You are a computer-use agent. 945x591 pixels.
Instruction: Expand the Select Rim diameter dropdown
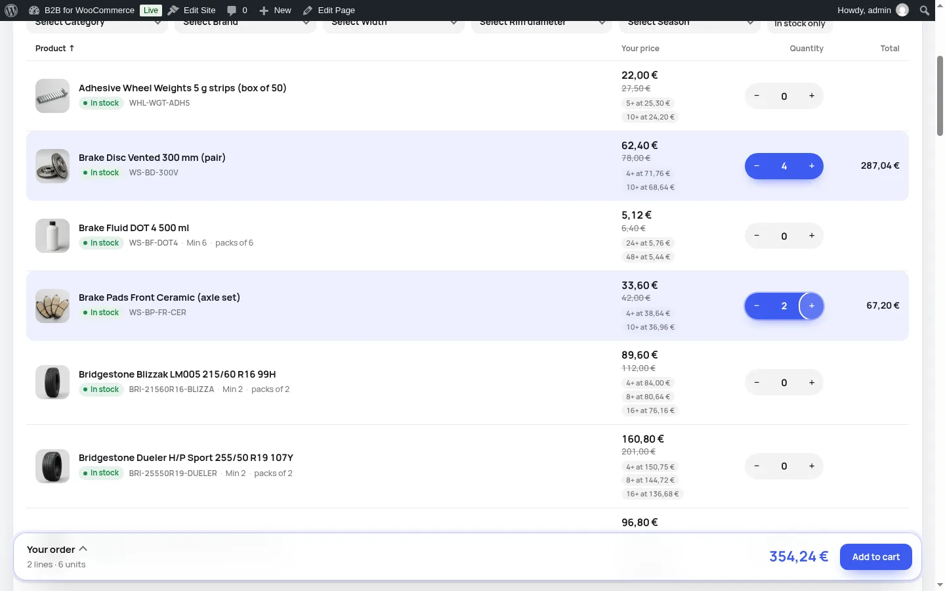click(542, 24)
